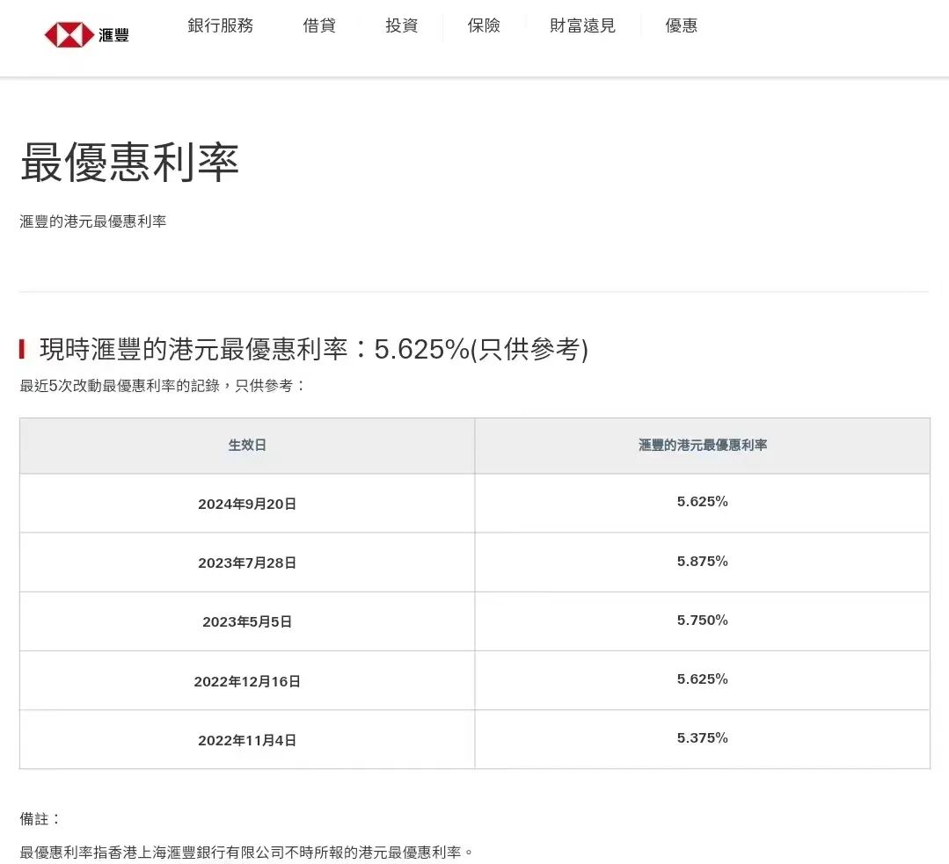The width and height of the screenshot is (949, 864).
Task: Open the 財富遠見 menu
Action: tap(582, 25)
